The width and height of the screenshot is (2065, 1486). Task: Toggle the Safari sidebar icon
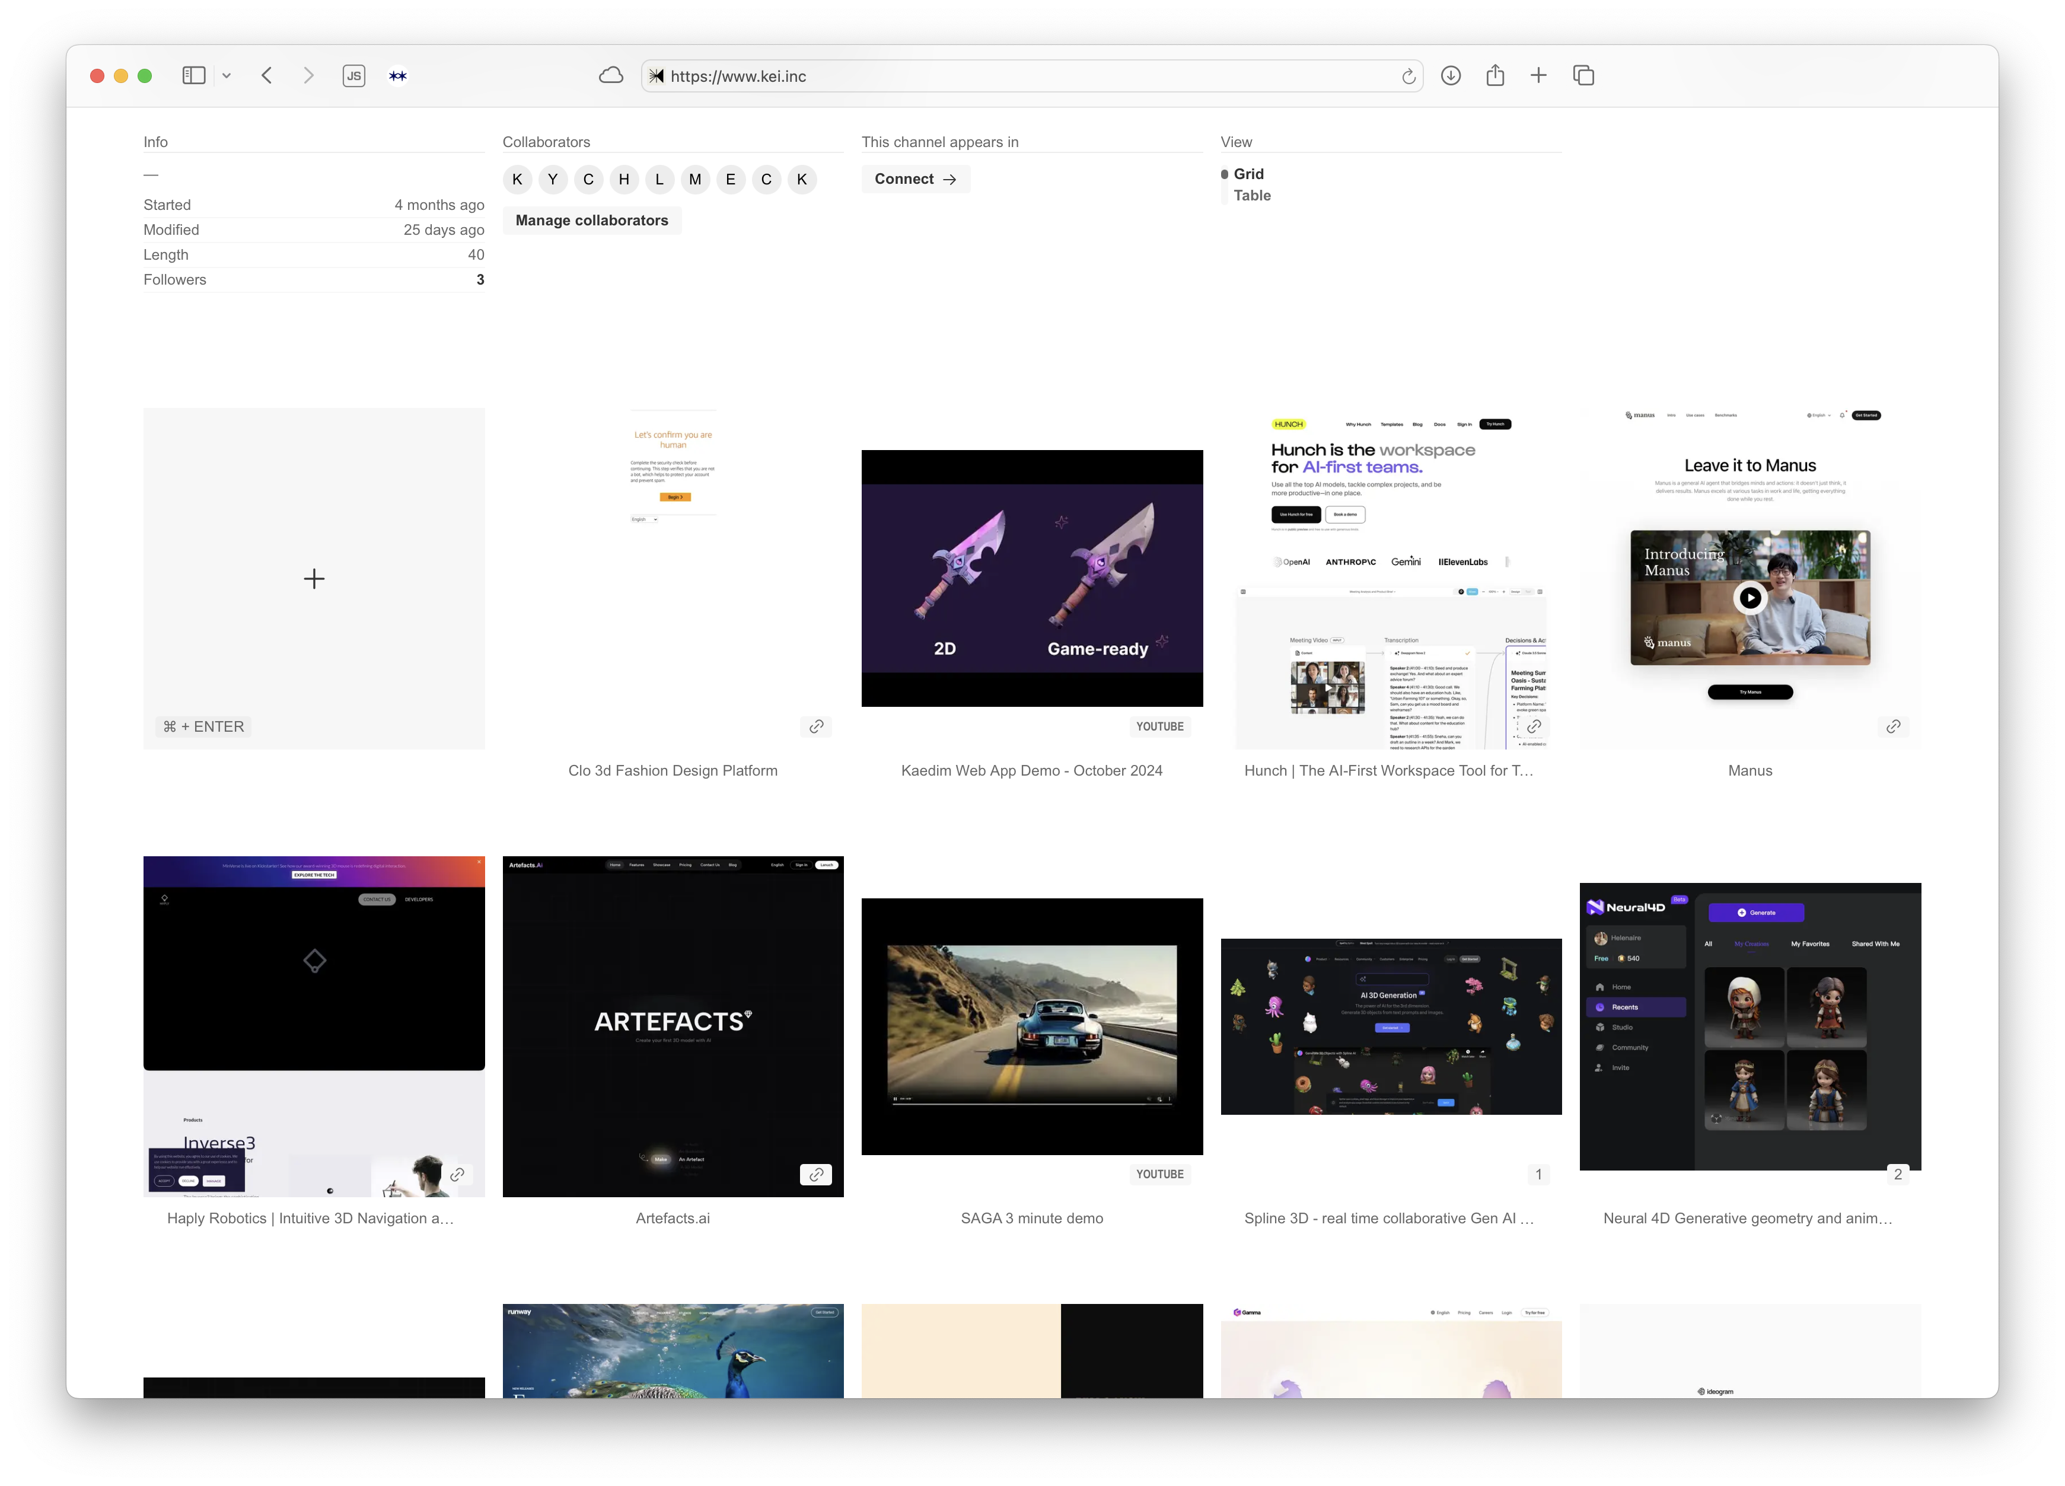coord(194,75)
